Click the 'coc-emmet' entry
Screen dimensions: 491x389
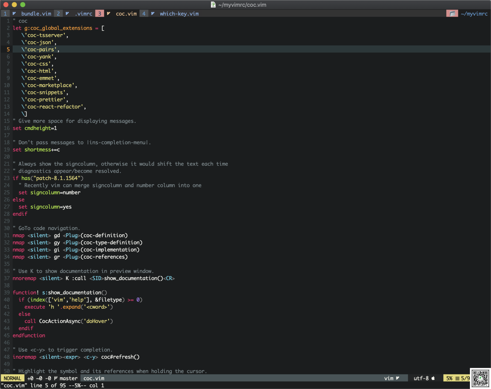tap(40, 78)
